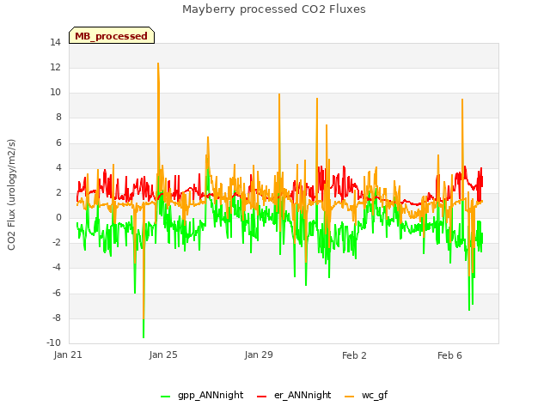Click the y-axis value 4
This screenshot has width=550, height=412.
(x=58, y=168)
